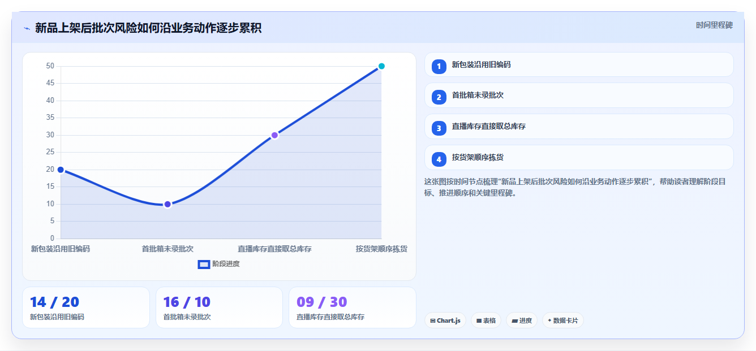Click x-axis label 首批箱未录批次

pos(167,249)
